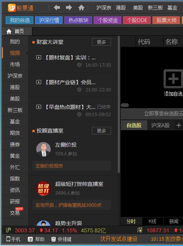
Task: Open link 左侧价投观市
Action: point(49,166)
